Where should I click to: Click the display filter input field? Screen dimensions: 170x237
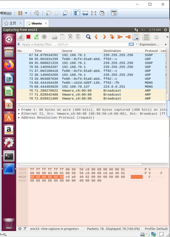pyautogui.click(x=74, y=44)
